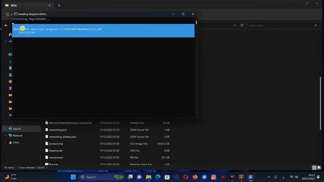324x182 pixels.
Task: Maximize the Installing MagiskOnWSA window
Action: pos(183,14)
